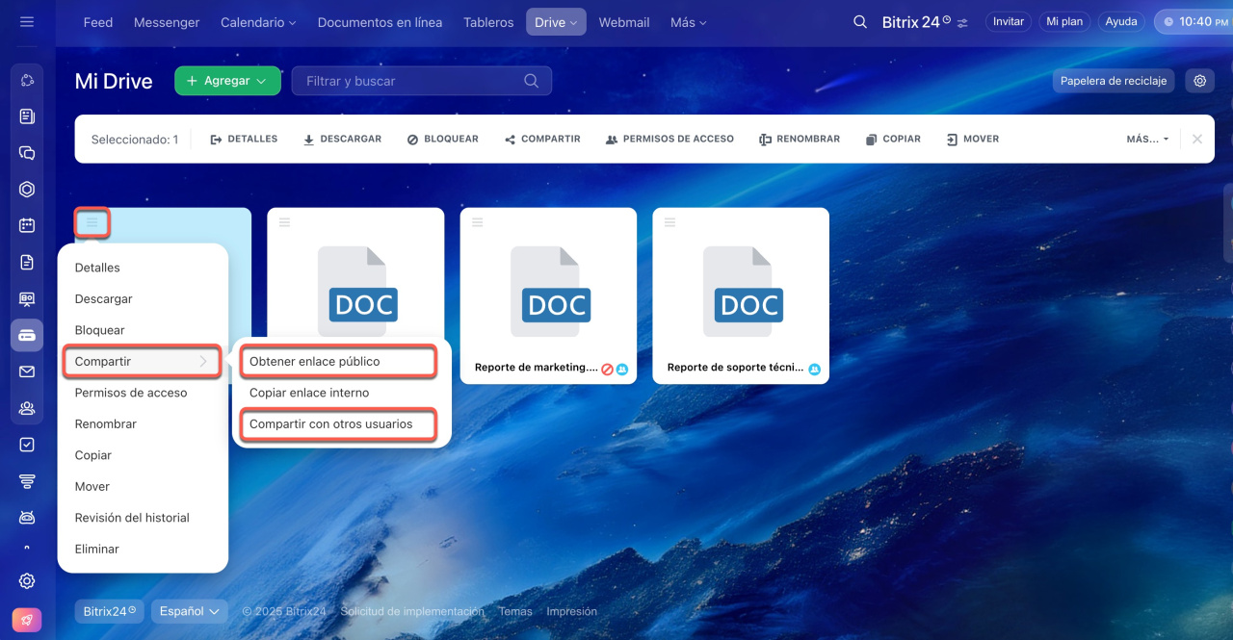Click the hamburger menu icon on the first file

click(x=92, y=222)
